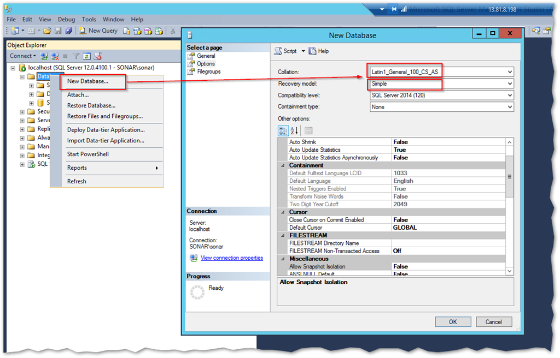Click the Categorized view icon in options
The height and width of the screenshot is (358, 560).
click(283, 130)
